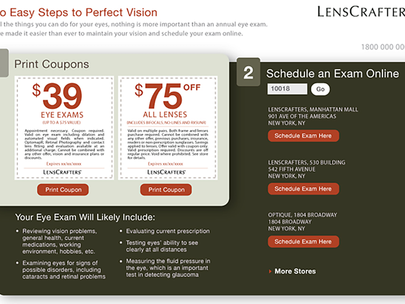Click the Lenscrafters, Manhattan Mall store name
405x304 pixels.
point(313,110)
